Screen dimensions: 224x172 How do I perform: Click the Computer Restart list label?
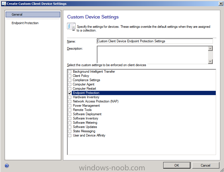(x=84, y=89)
